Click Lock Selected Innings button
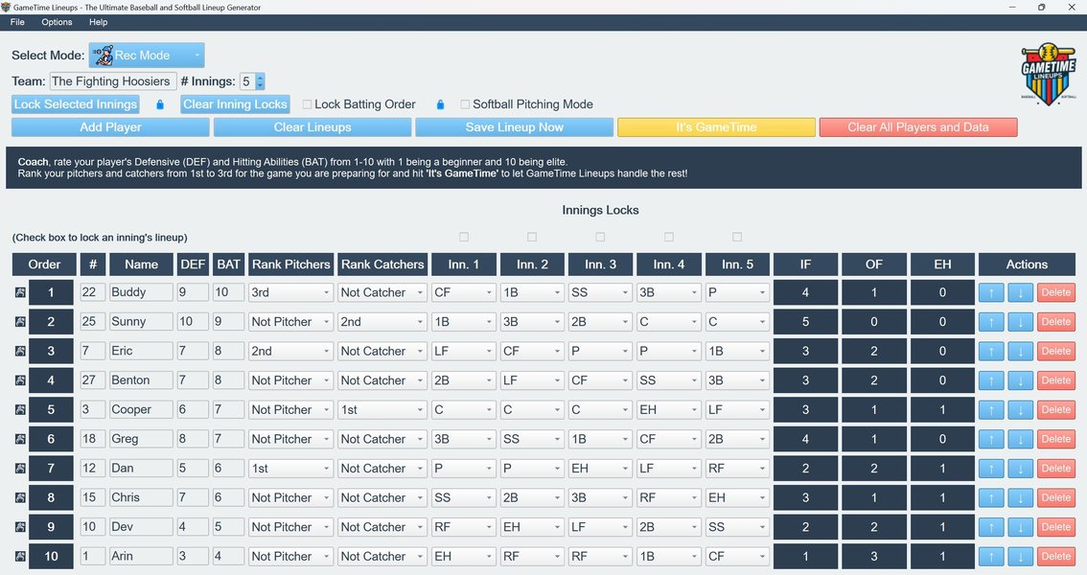This screenshot has height=575, width=1087. point(76,104)
